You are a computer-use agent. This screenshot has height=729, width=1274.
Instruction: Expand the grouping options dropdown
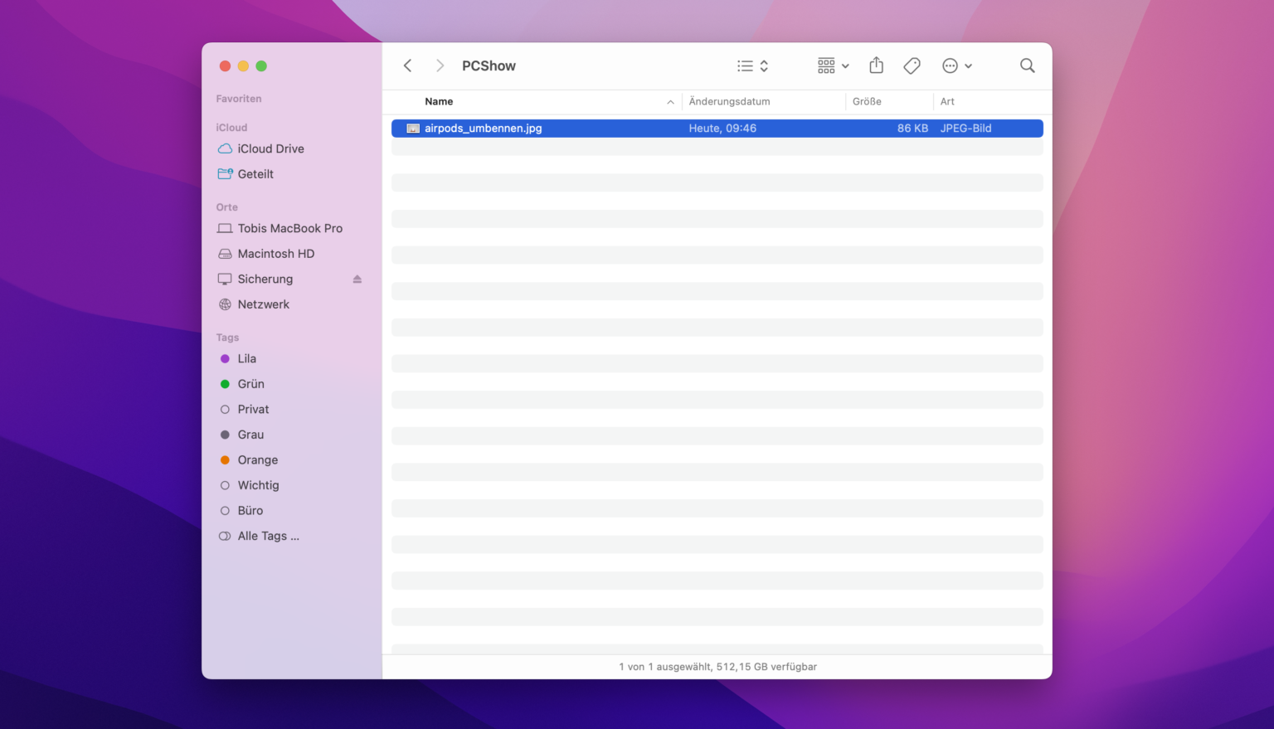833,66
